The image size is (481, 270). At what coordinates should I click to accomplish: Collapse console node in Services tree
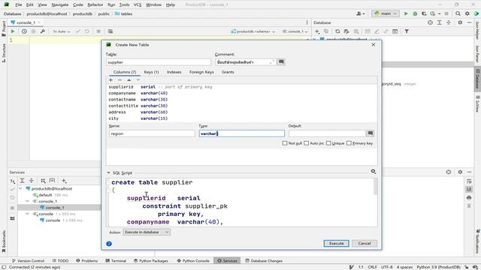27,214
